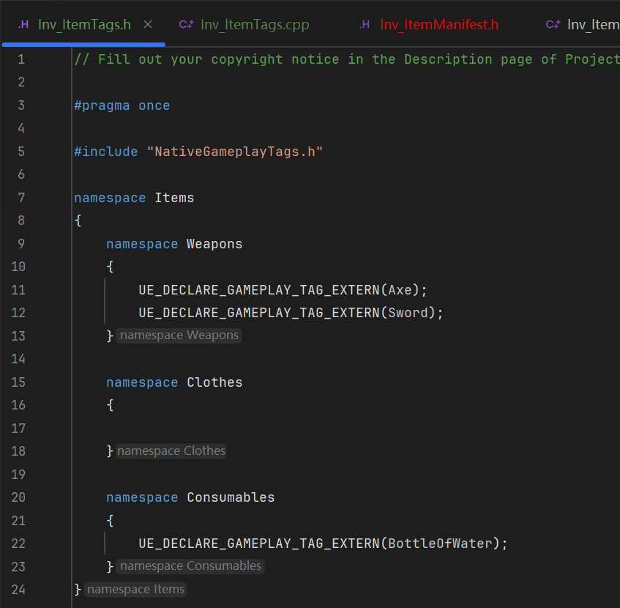Click the UE_DECLARE_GAMEPLAY_TAG_EXTERN macro on line 12

tap(259, 313)
